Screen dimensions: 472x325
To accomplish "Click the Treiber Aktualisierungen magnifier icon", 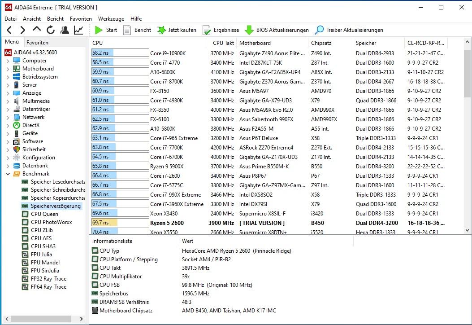I will [319, 30].
